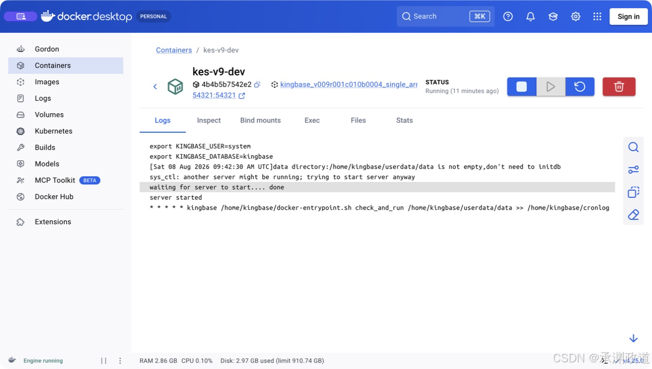Image resolution: width=652 pixels, height=369 pixels.
Task: Click the Disk 2.97 GB used status
Action: point(272,361)
